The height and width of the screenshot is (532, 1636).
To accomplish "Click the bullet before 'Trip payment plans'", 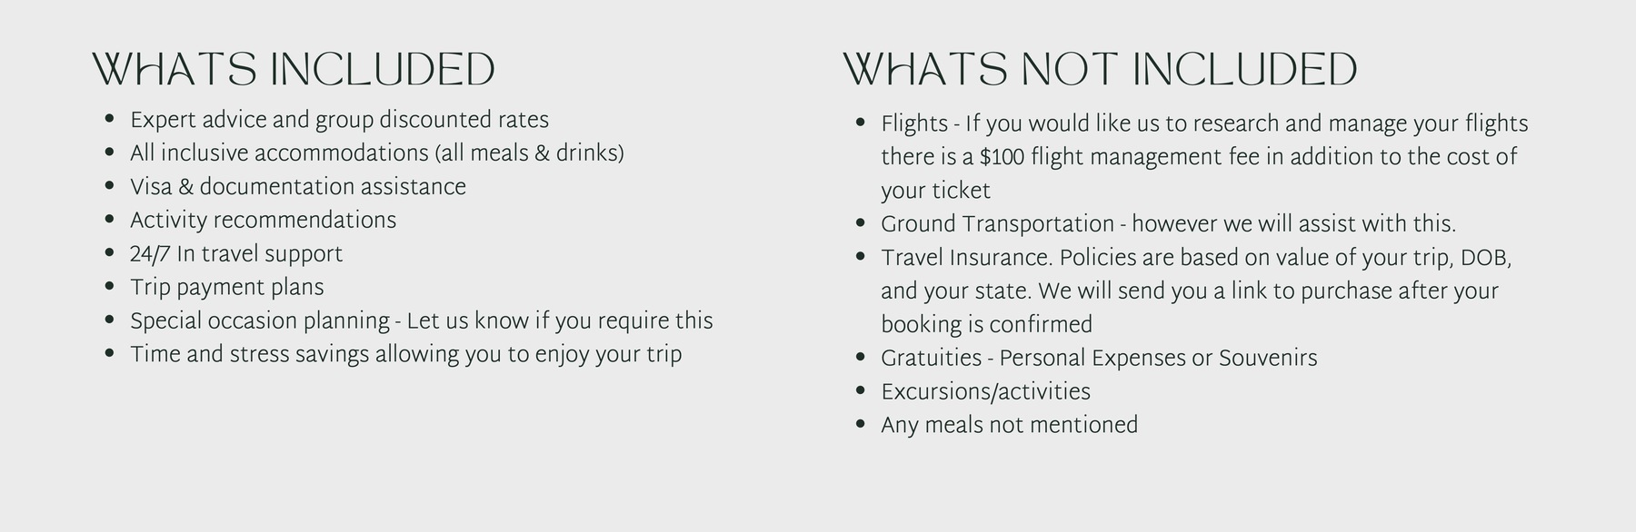I will (110, 287).
